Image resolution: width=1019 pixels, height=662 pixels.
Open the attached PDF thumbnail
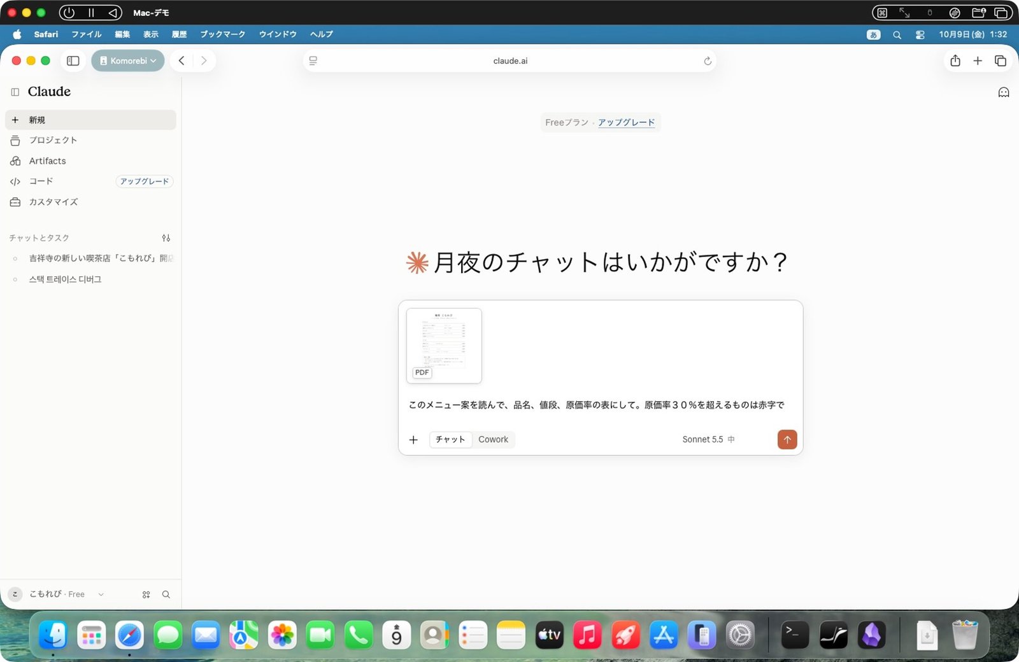[x=444, y=346]
